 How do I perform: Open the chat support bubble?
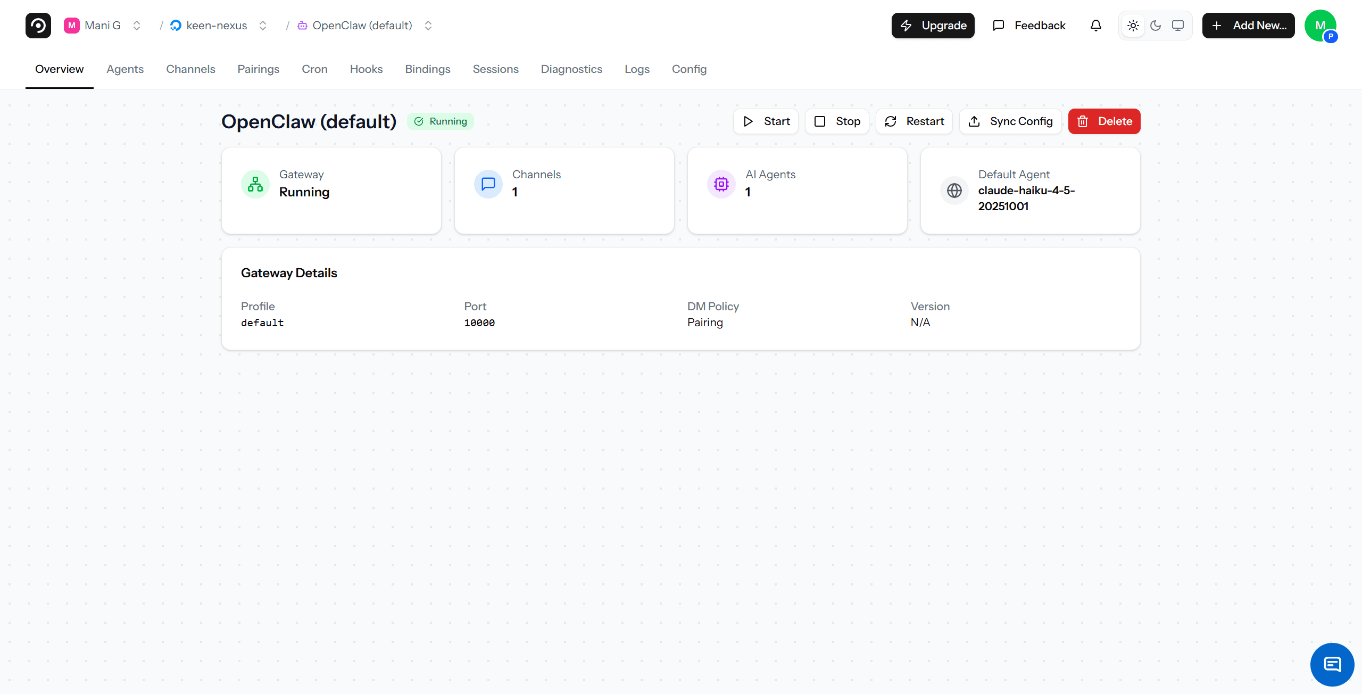(1332, 664)
